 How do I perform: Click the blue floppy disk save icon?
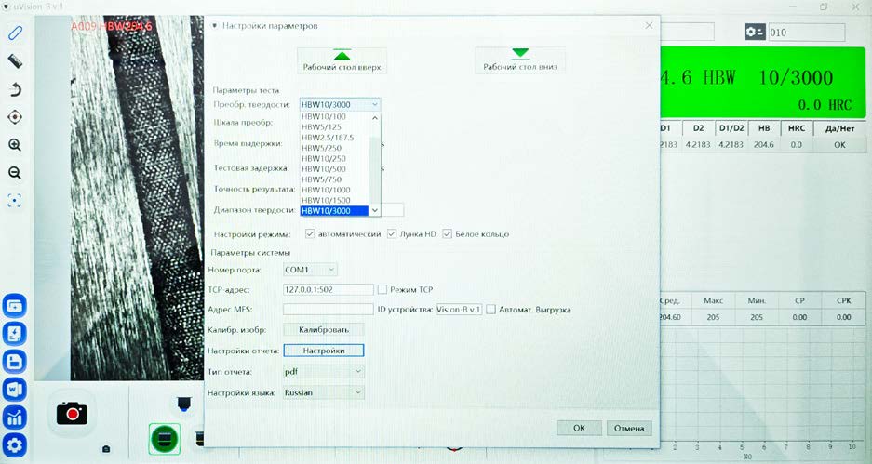click(x=15, y=362)
